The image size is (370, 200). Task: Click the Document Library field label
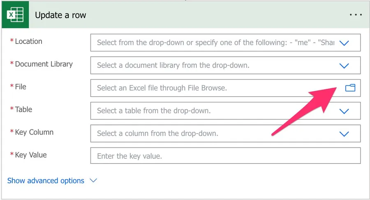(x=44, y=64)
